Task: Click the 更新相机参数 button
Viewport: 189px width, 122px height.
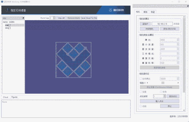Action: 160,68
